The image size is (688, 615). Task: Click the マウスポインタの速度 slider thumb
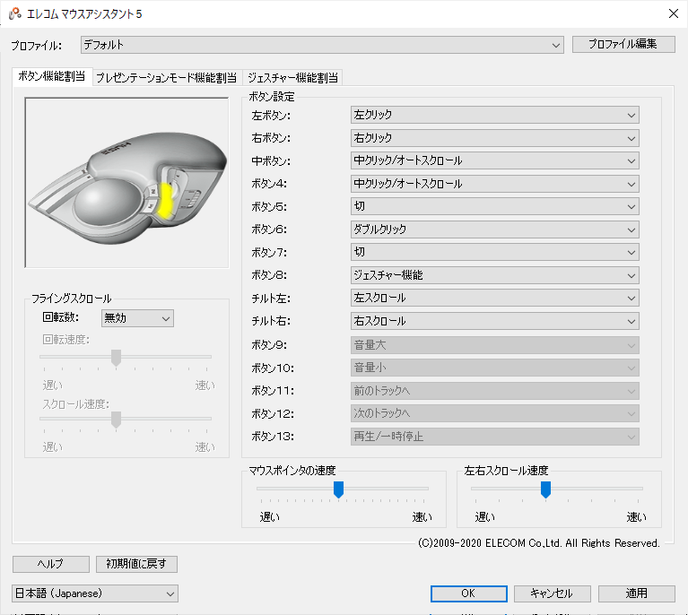(x=338, y=489)
